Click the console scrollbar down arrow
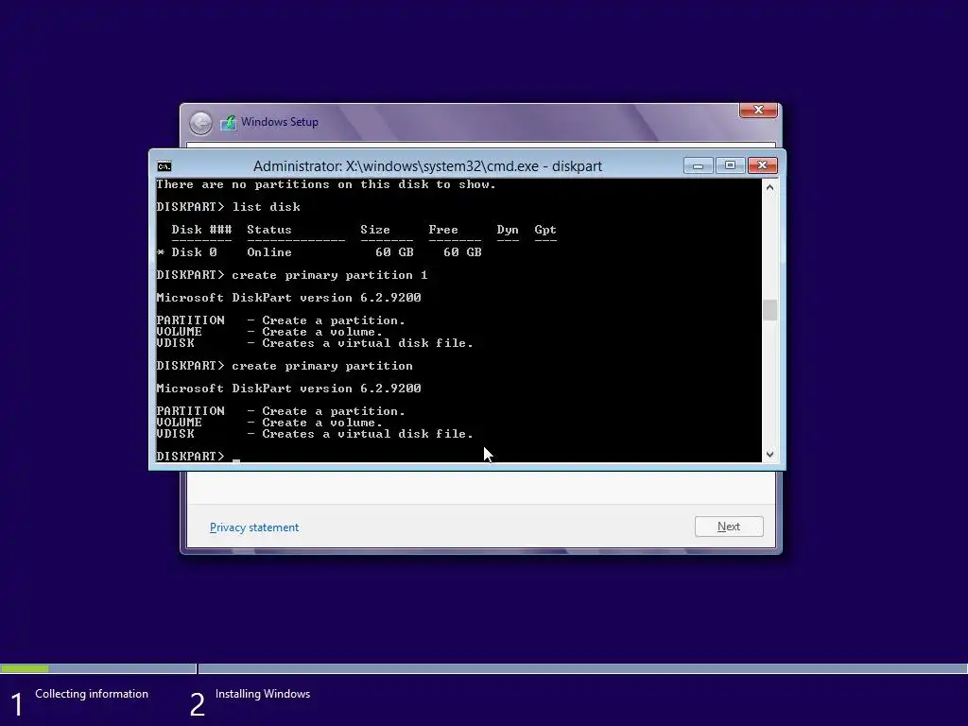Screen dimensions: 968x726 pyautogui.click(x=769, y=455)
